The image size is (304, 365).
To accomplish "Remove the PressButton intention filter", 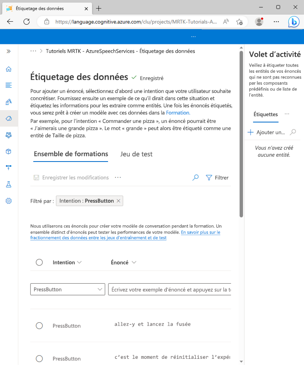I will [x=118, y=201].
